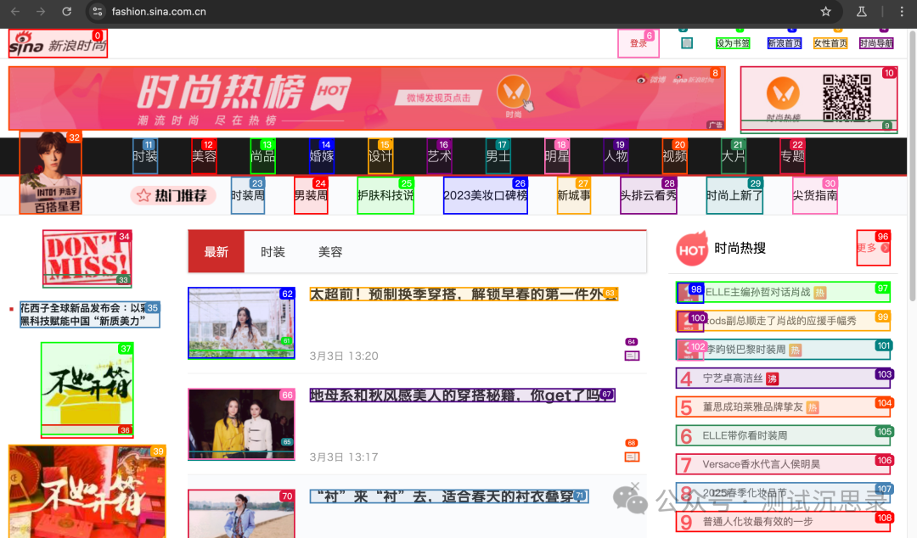Click the 登录 login button
This screenshot has width=917, height=538.
coord(639,43)
